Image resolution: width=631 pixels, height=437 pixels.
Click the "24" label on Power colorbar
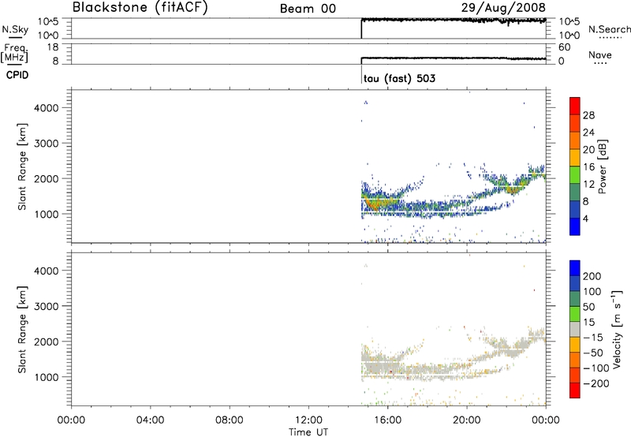click(x=588, y=133)
